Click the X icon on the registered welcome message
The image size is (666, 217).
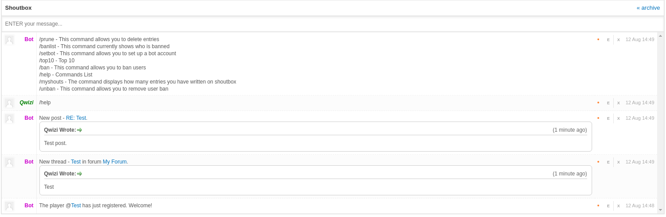pyautogui.click(x=618, y=206)
